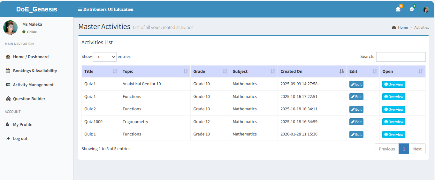Go to Question Builder in sidebar
This screenshot has height=180, width=435.
pyautogui.click(x=29, y=99)
